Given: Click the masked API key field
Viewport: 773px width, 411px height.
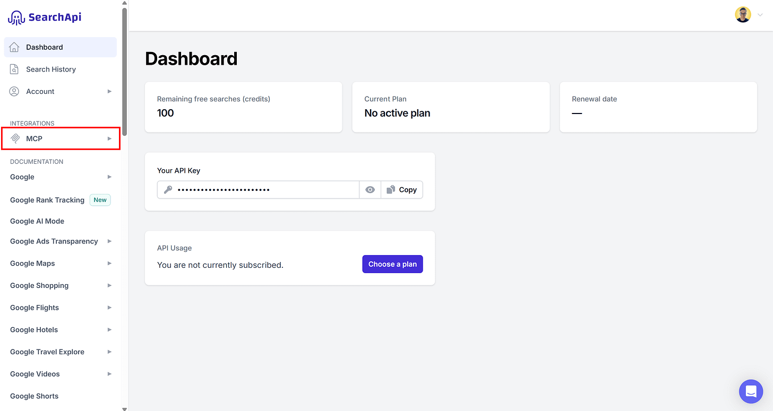Looking at the screenshot, I should (258, 190).
